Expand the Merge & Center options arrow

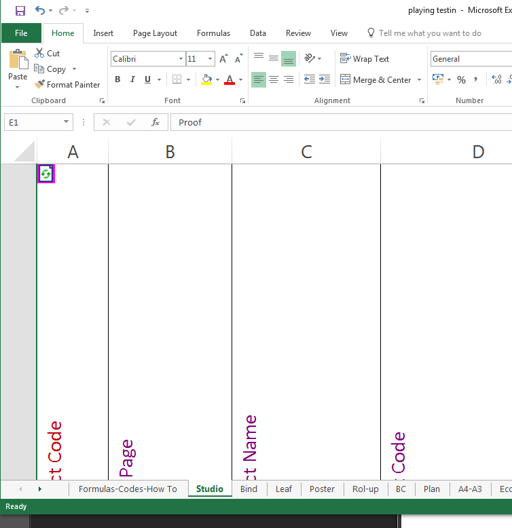click(420, 80)
